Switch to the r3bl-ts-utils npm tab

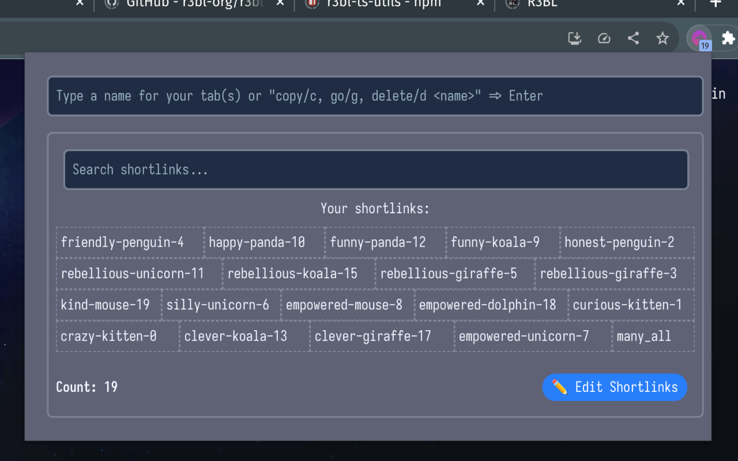coord(394,5)
